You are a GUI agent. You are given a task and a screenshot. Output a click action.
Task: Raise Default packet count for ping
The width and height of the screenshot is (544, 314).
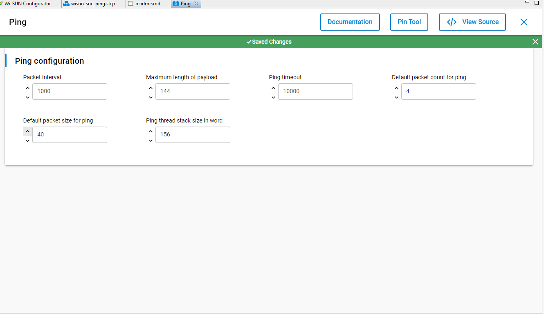(x=396, y=88)
